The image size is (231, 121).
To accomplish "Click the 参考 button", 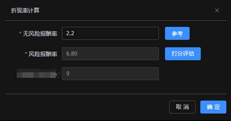I will (177, 33).
